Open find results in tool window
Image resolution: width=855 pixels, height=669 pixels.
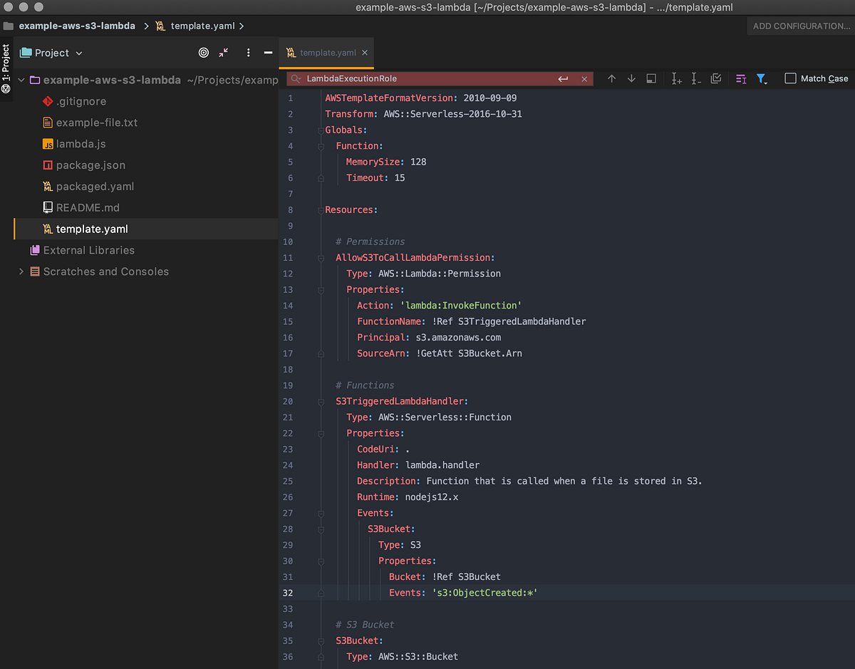coord(651,79)
